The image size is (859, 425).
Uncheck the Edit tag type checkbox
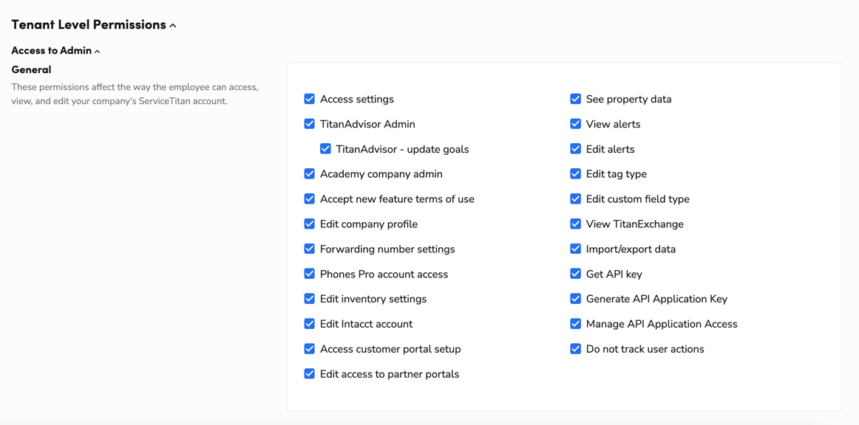pos(575,174)
